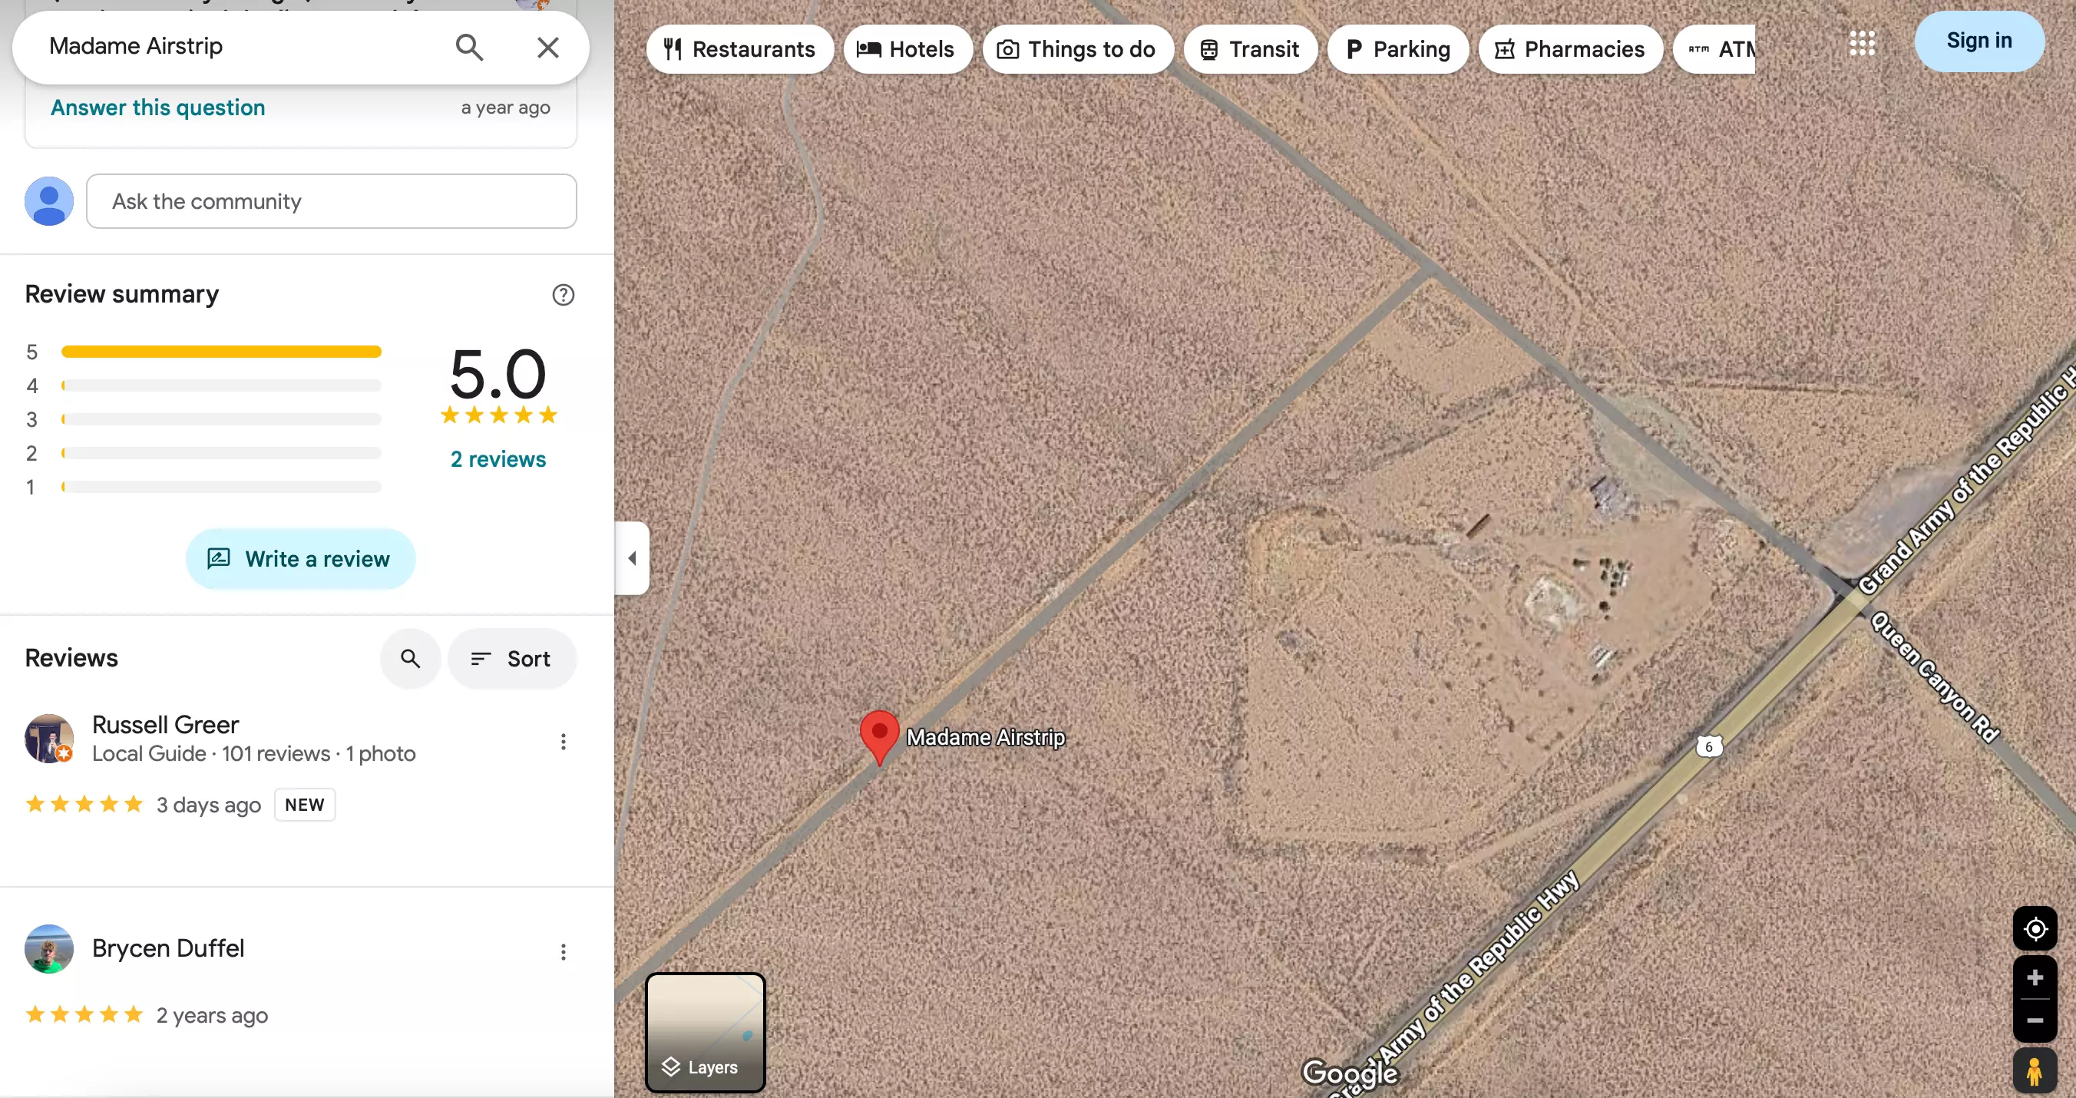
Task: Click reviewer name Brycen Duffel
Action: [x=167, y=948]
